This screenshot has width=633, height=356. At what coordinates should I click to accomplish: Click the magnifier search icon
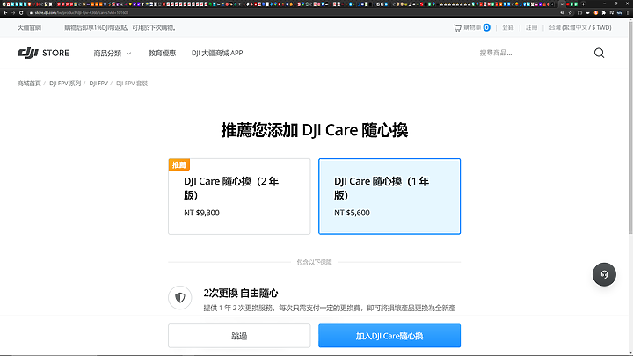pos(599,53)
